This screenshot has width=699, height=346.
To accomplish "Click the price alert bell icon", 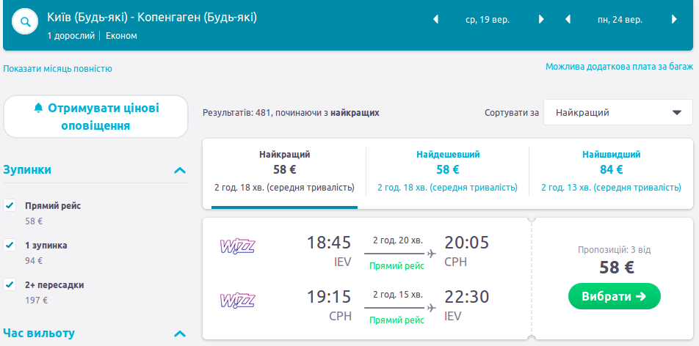I will [39, 108].
